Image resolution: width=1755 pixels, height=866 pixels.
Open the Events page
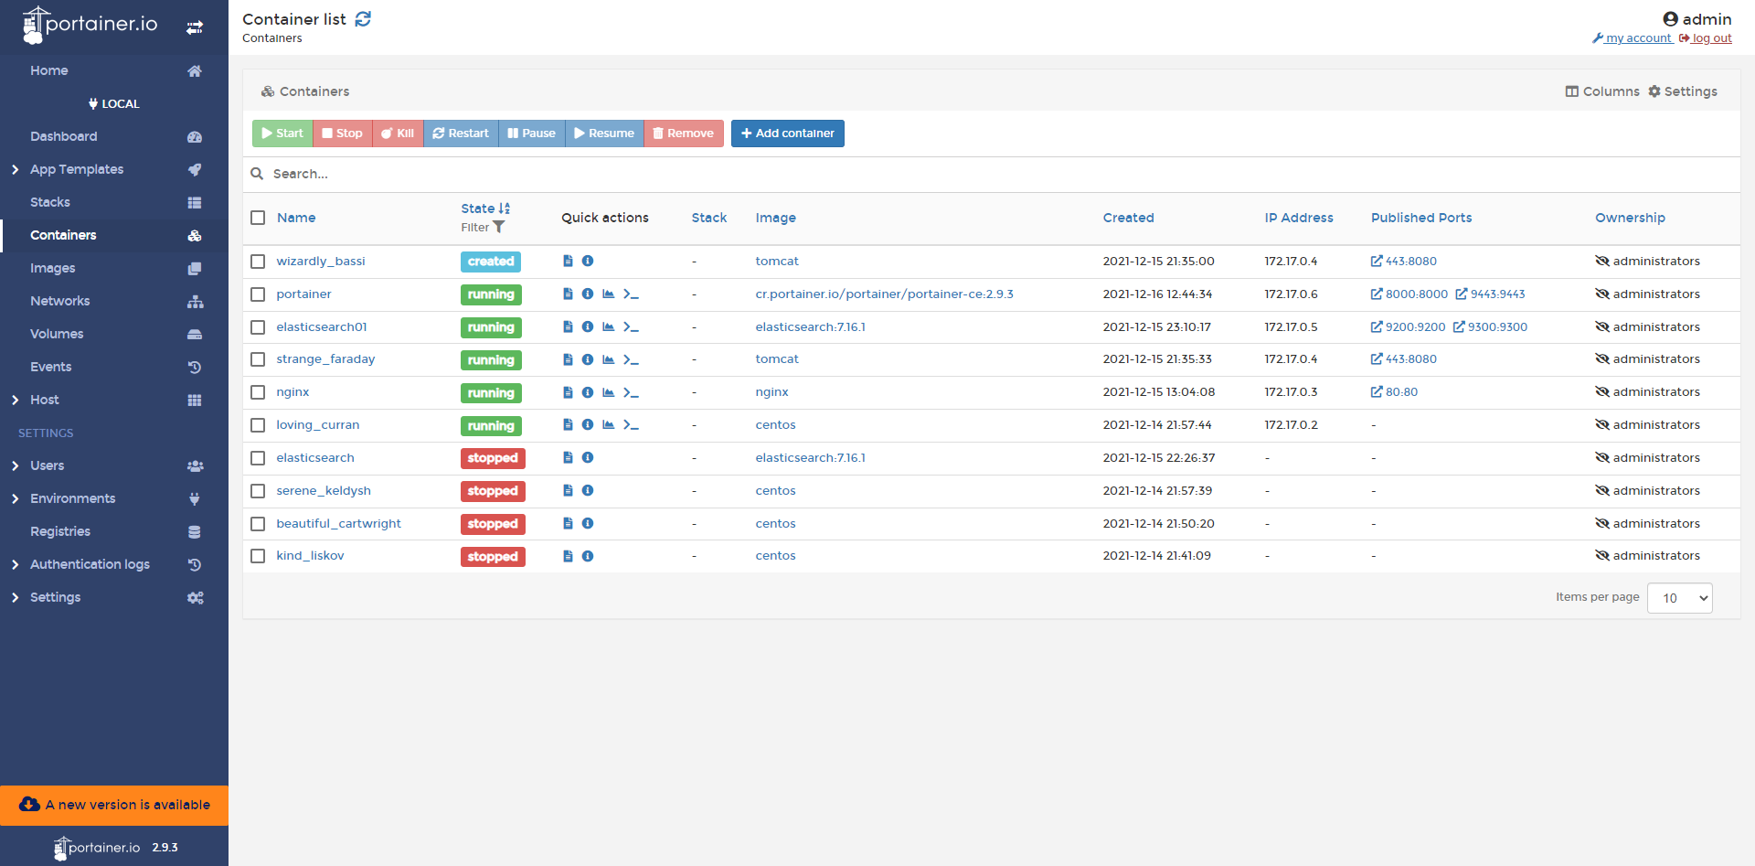51,367
